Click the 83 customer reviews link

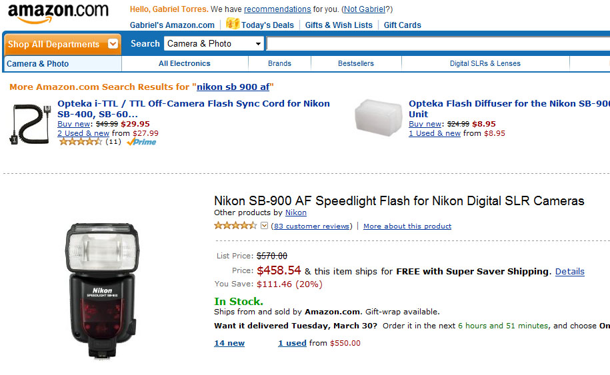click(x=311, y=226)
